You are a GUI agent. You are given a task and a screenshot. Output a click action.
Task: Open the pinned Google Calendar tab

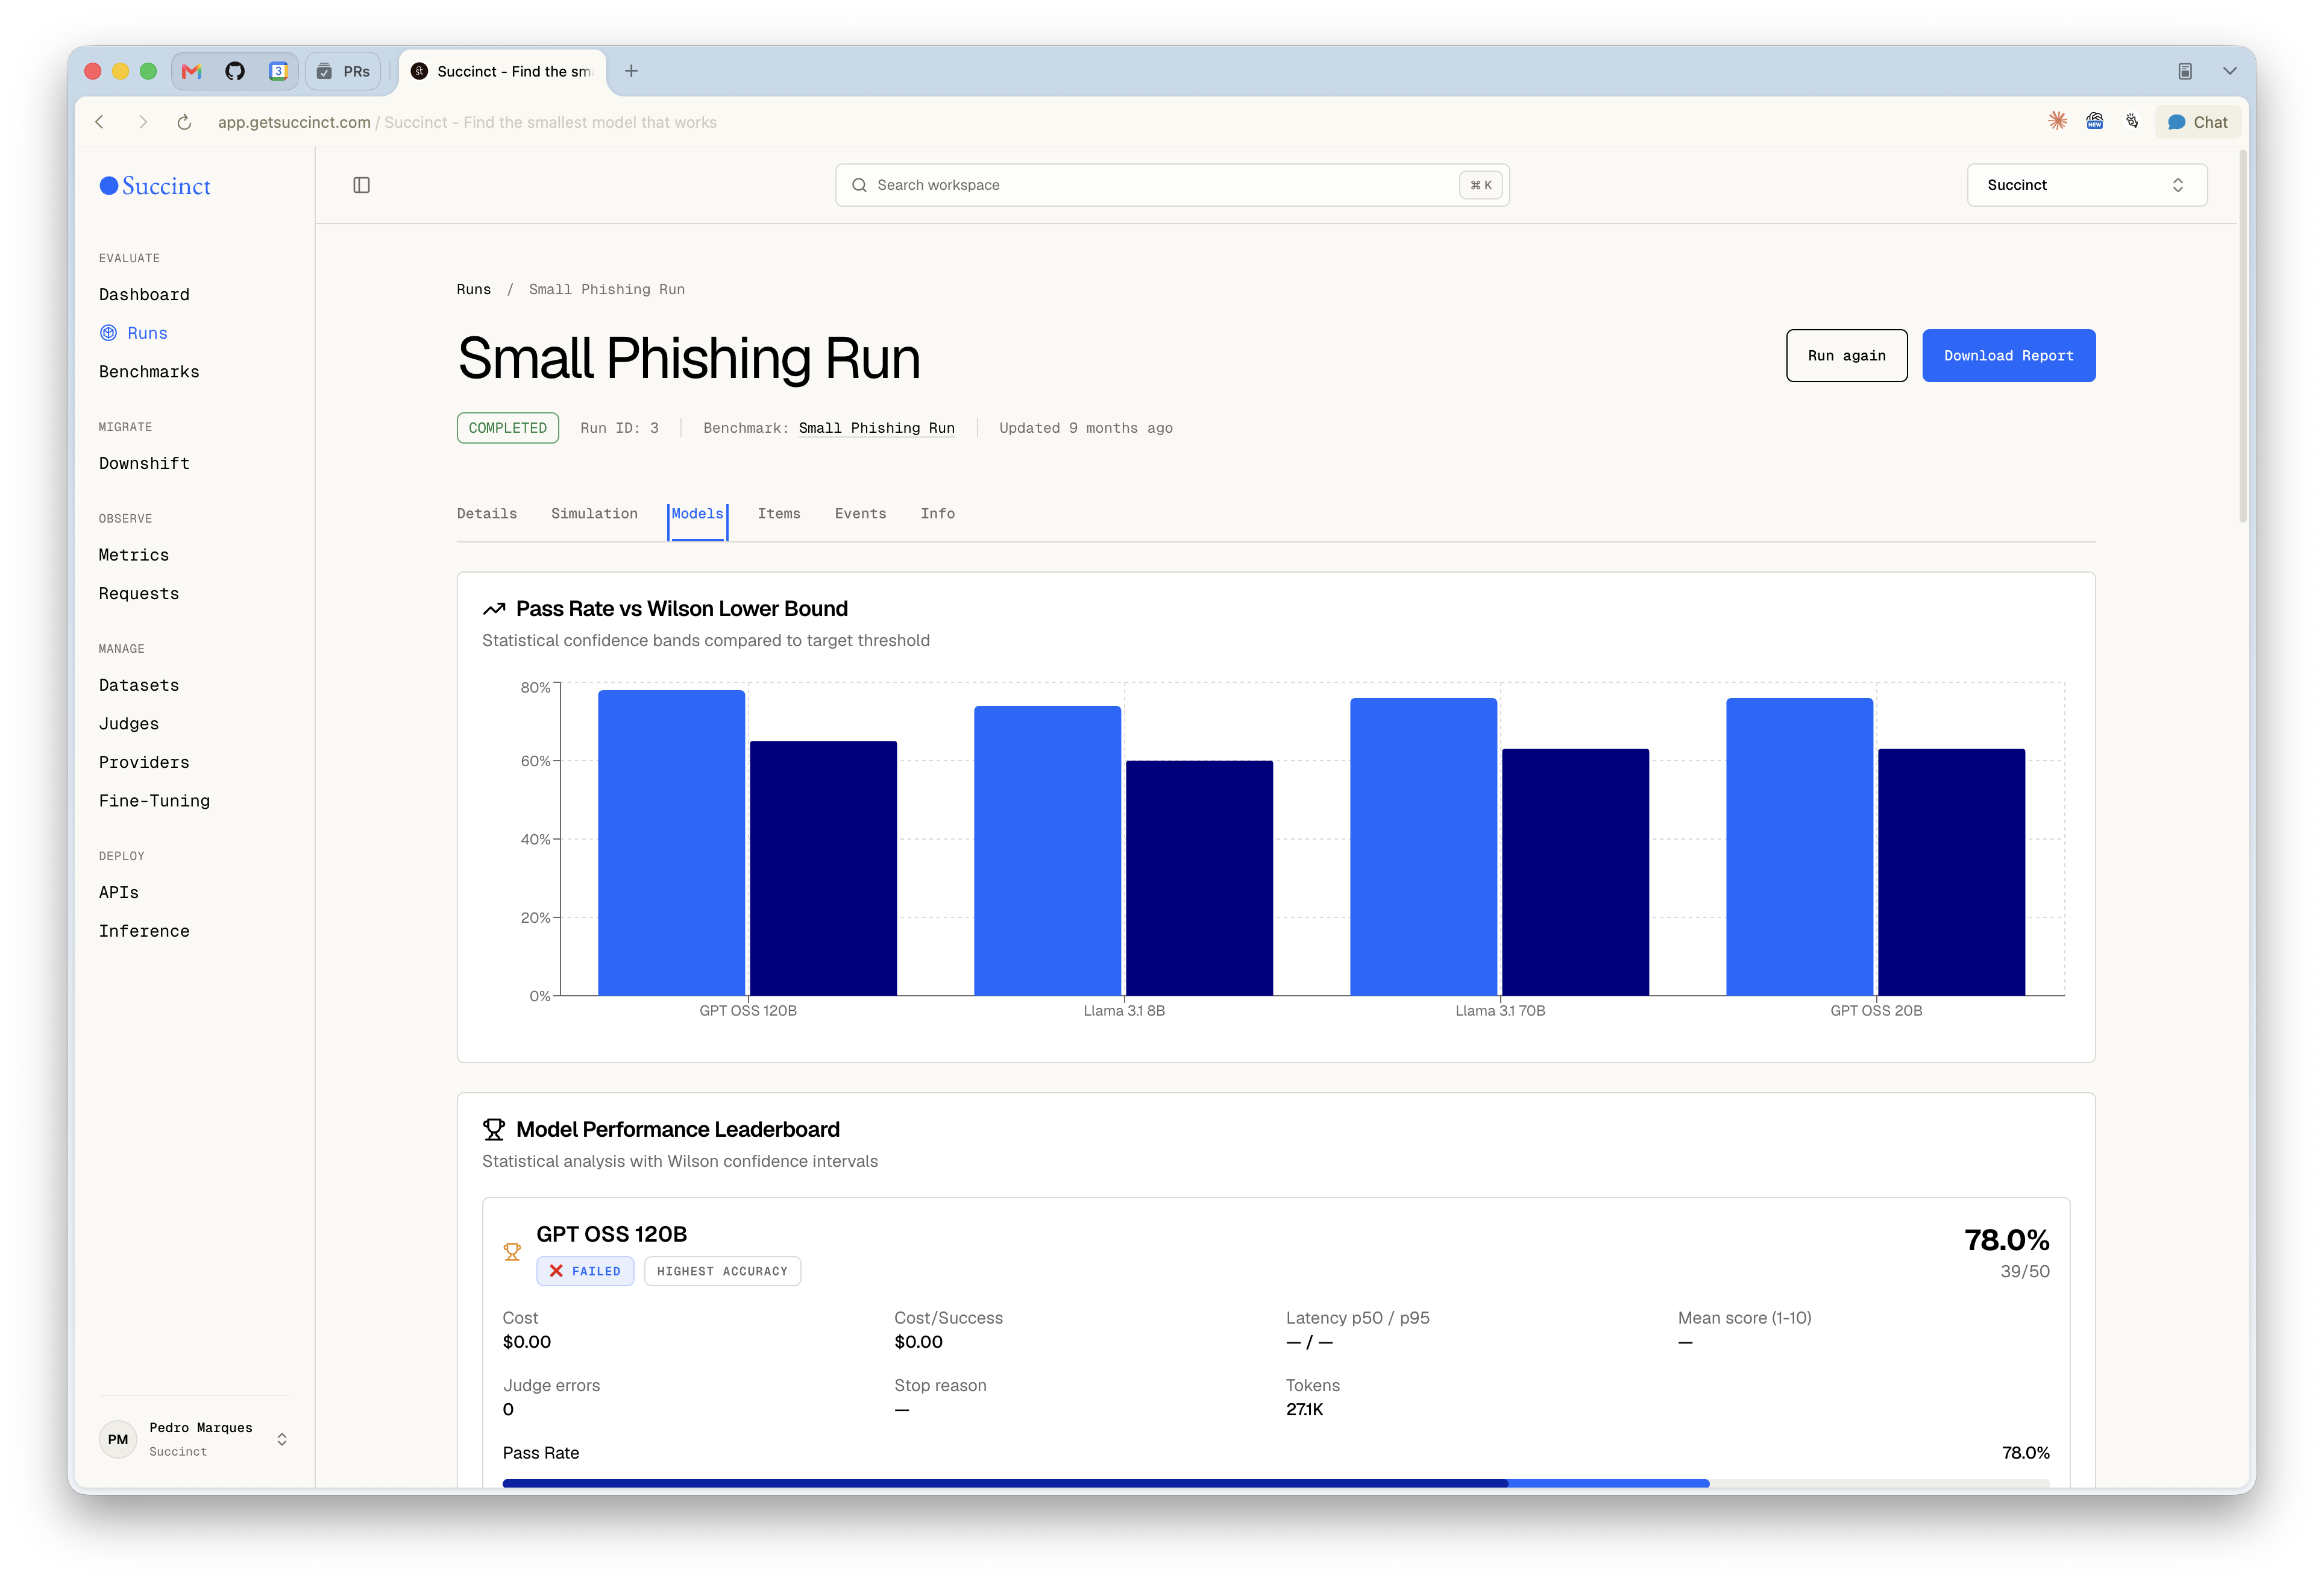(278, 71)
